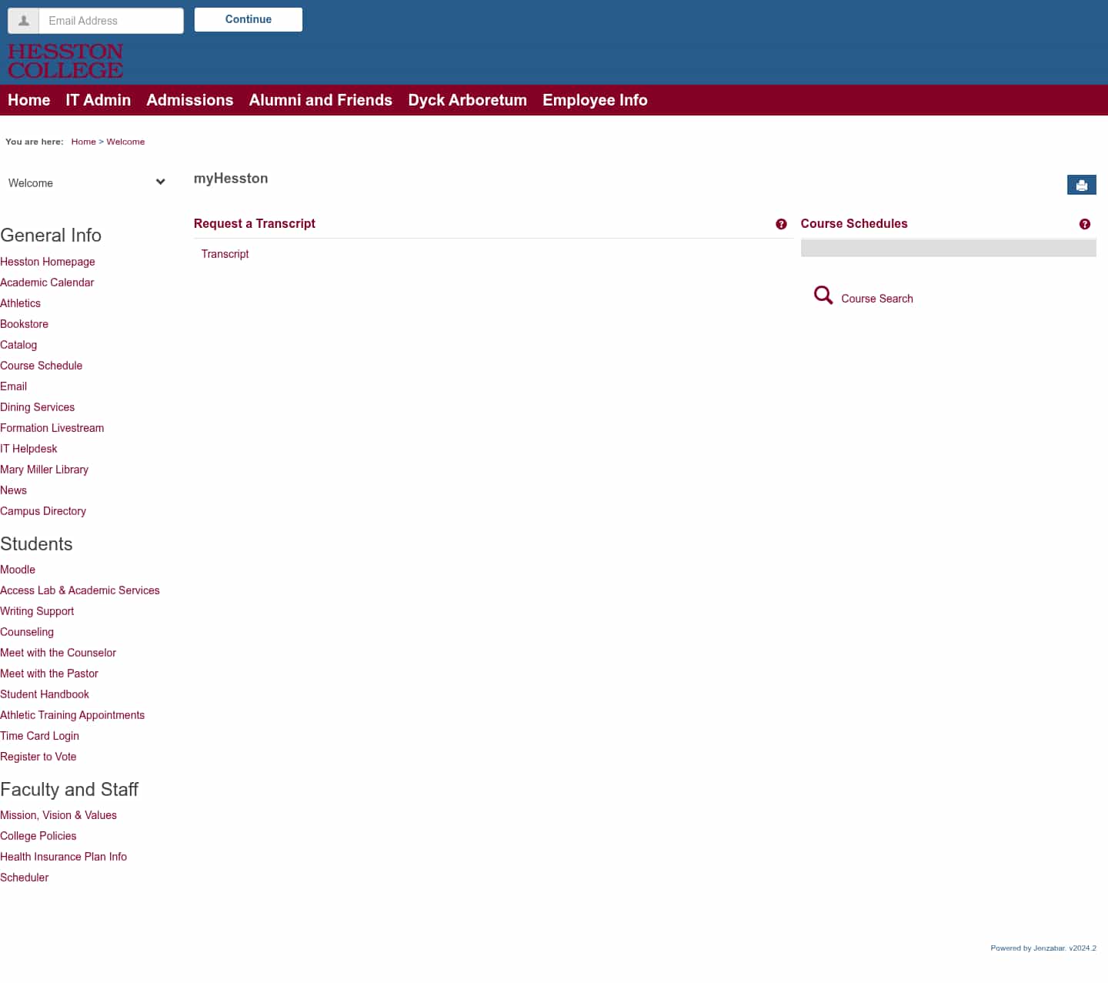Image resolution: width=1108 pixels, height=983 pixels.
Task: Collapse the General Info section
Action: 51,235
